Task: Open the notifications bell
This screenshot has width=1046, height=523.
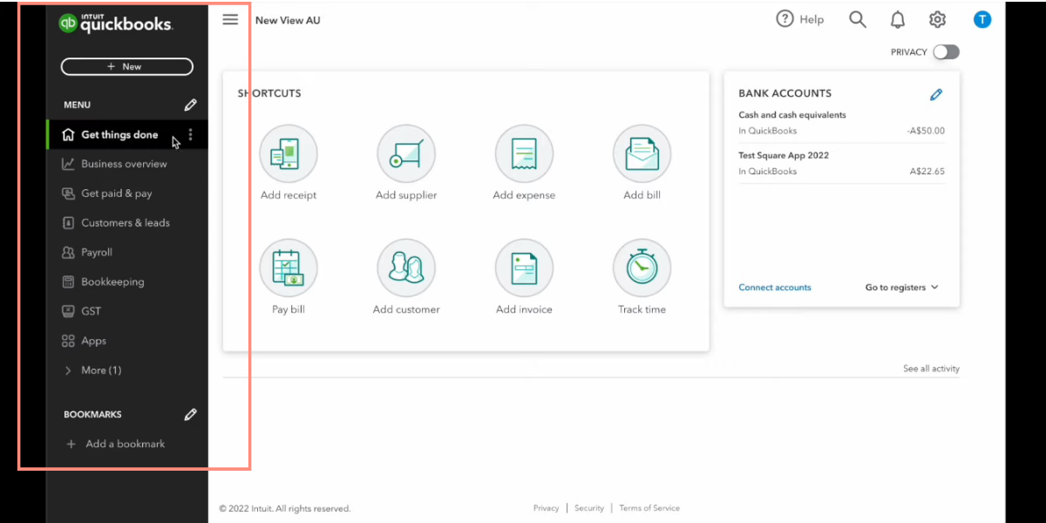Action: click(898, 19)
